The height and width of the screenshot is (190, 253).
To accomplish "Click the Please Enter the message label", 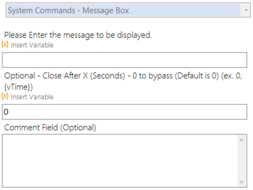I will pyautogui.click(x=78, y=35).
